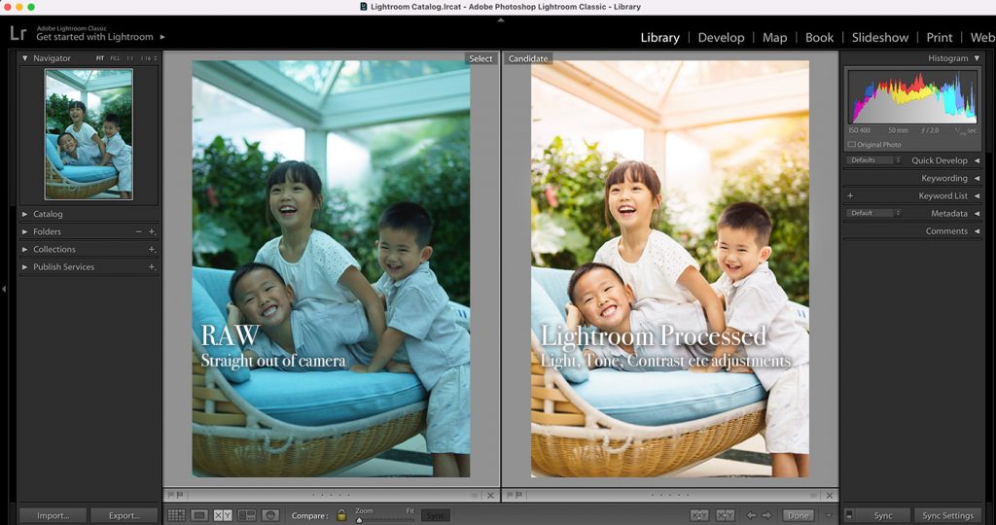Viewport: 996px width, 525px height.
Task: Mark the Candidate photo as rejected
Action: [x=518, y=495]
